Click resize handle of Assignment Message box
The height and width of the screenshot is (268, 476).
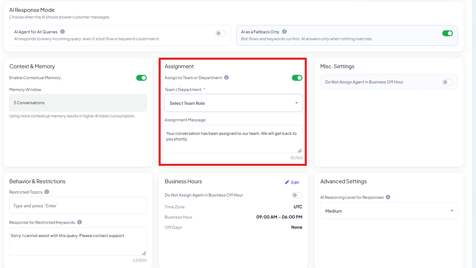(x=299, y=151)
